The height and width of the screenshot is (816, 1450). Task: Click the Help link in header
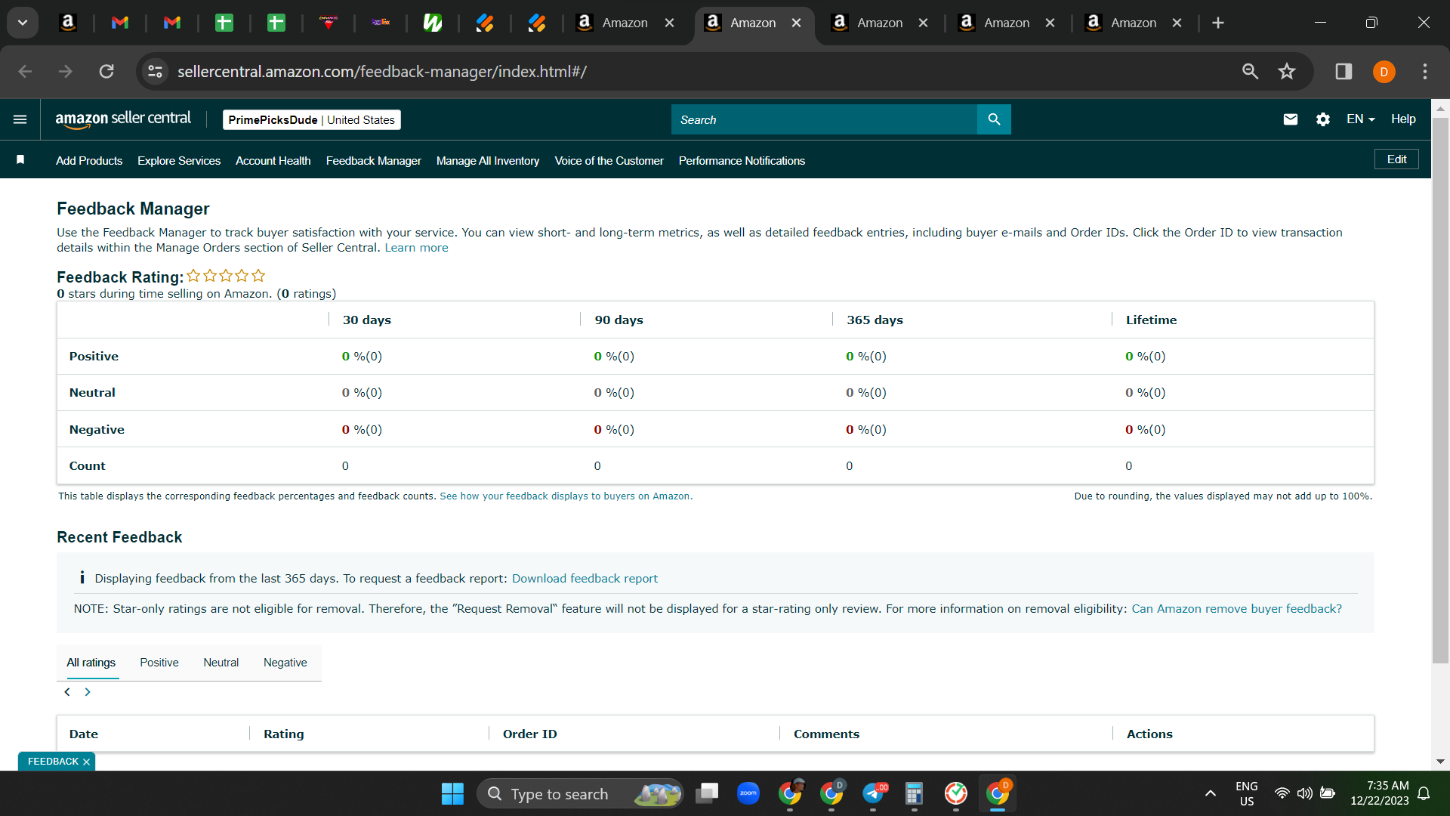pyautogui.click(x=1403, y=119)
